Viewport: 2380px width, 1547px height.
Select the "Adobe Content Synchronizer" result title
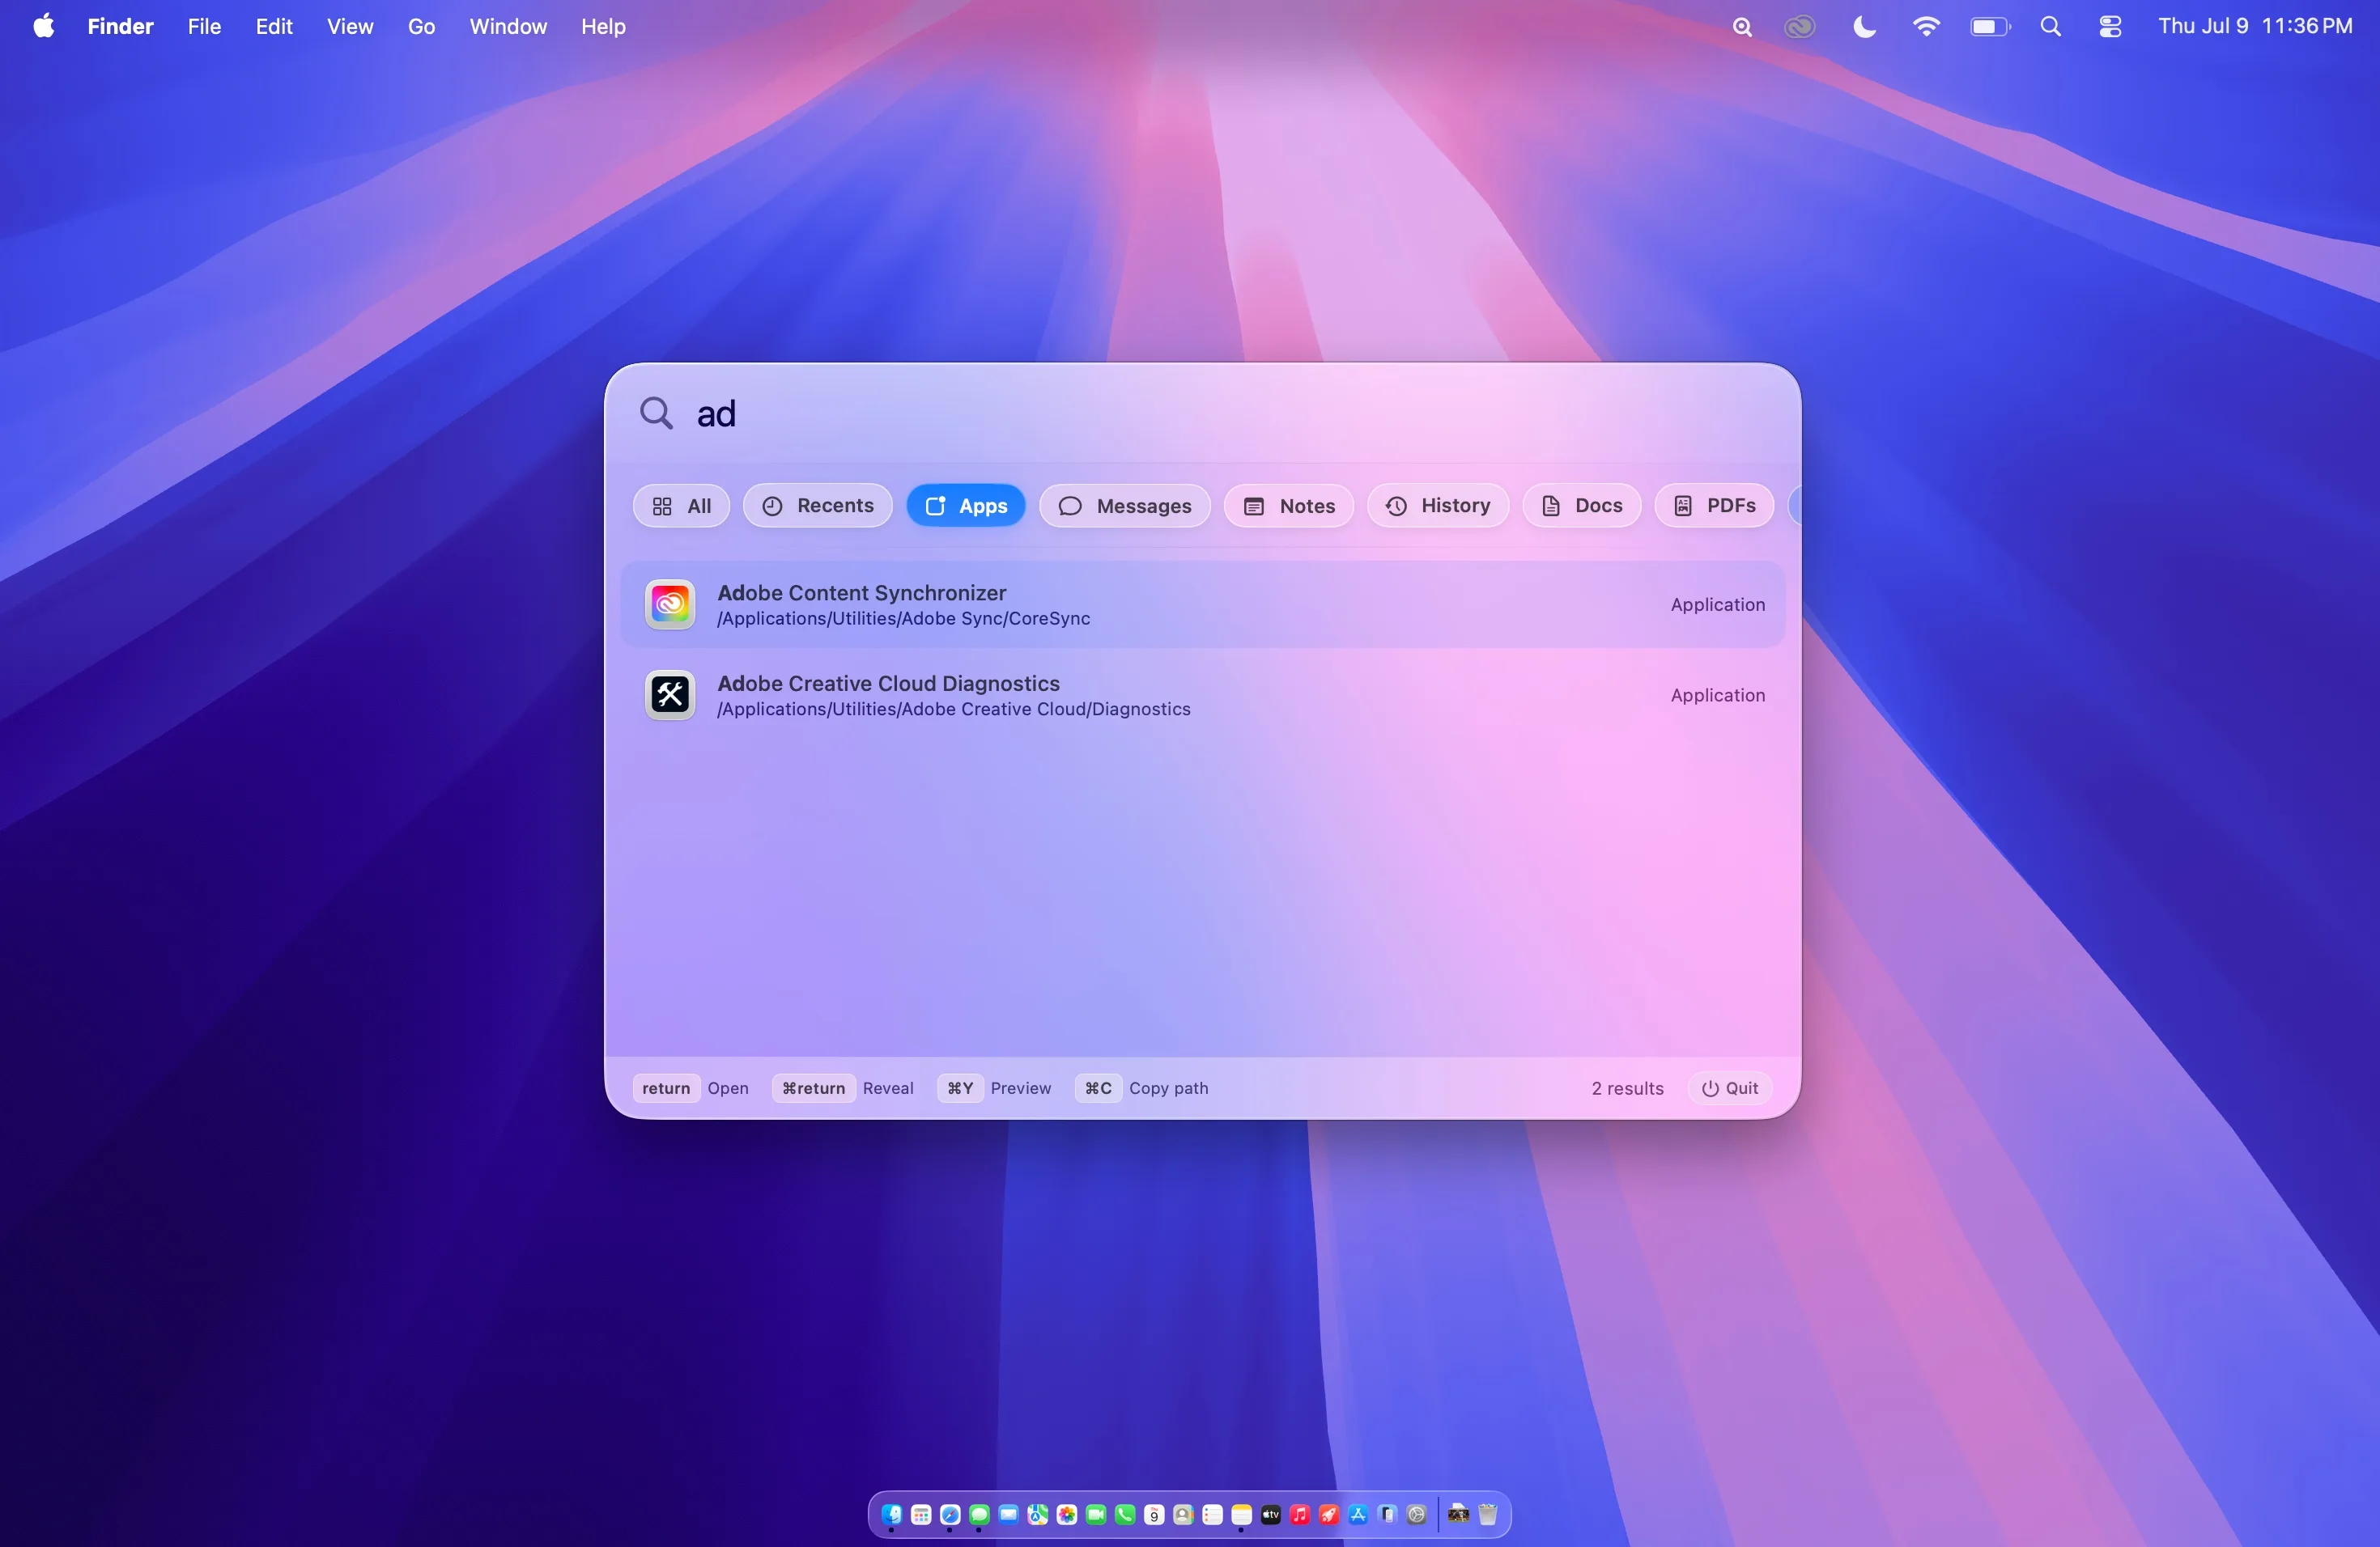[x=862, y=592]
